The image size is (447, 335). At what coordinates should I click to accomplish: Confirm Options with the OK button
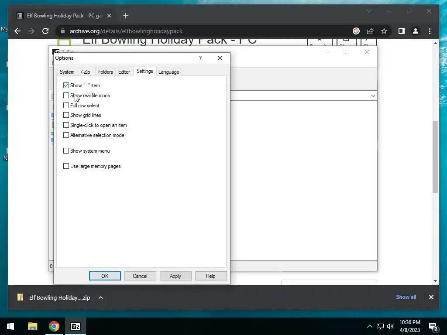tap(105, 276)
